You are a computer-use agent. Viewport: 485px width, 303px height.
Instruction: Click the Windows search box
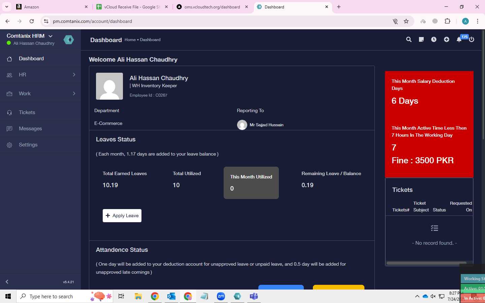tap(64, 296)
